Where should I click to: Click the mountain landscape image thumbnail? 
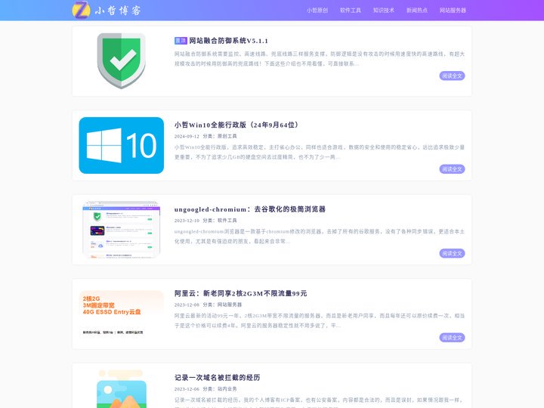(x=122, y=389)
